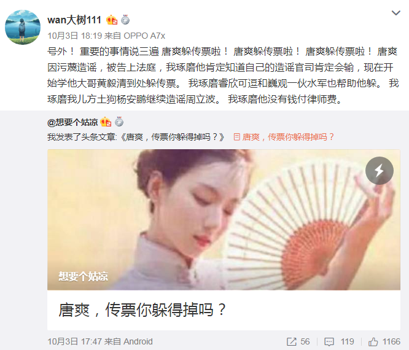
Task: Click the repost icon showing 56
Action: (x=298, y=341)
